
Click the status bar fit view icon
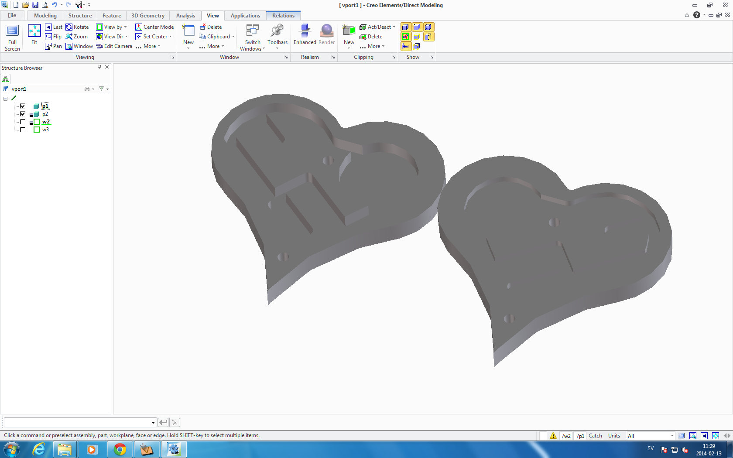click(716, 436)
